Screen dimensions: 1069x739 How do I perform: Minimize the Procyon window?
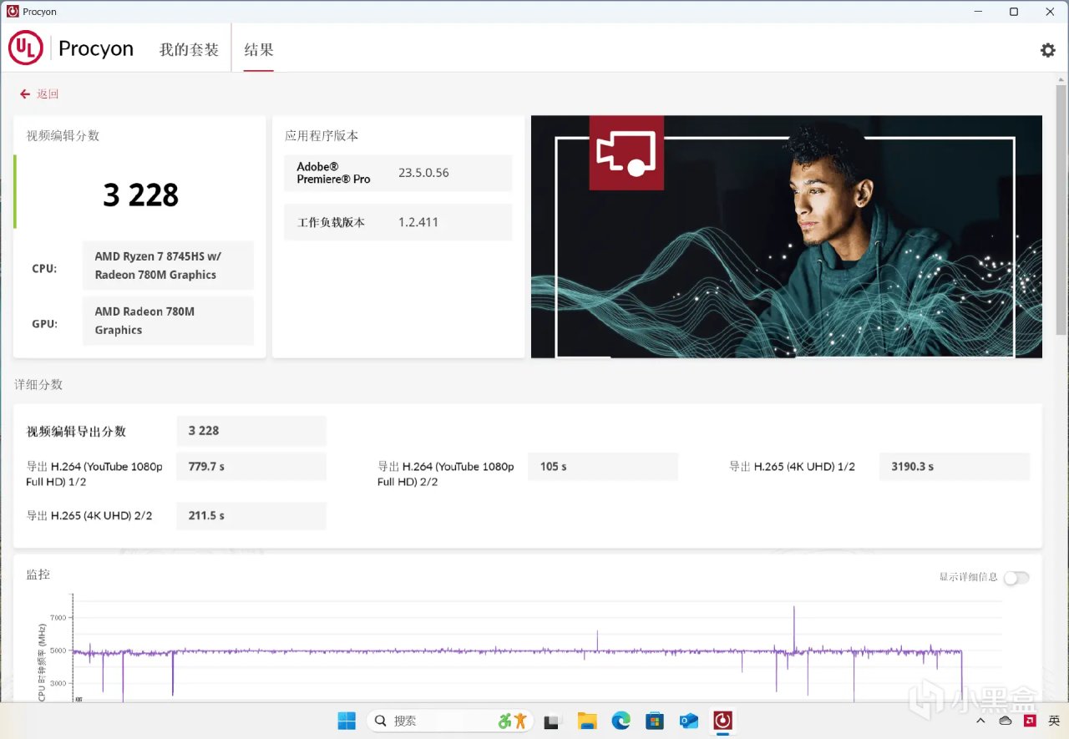977,12
